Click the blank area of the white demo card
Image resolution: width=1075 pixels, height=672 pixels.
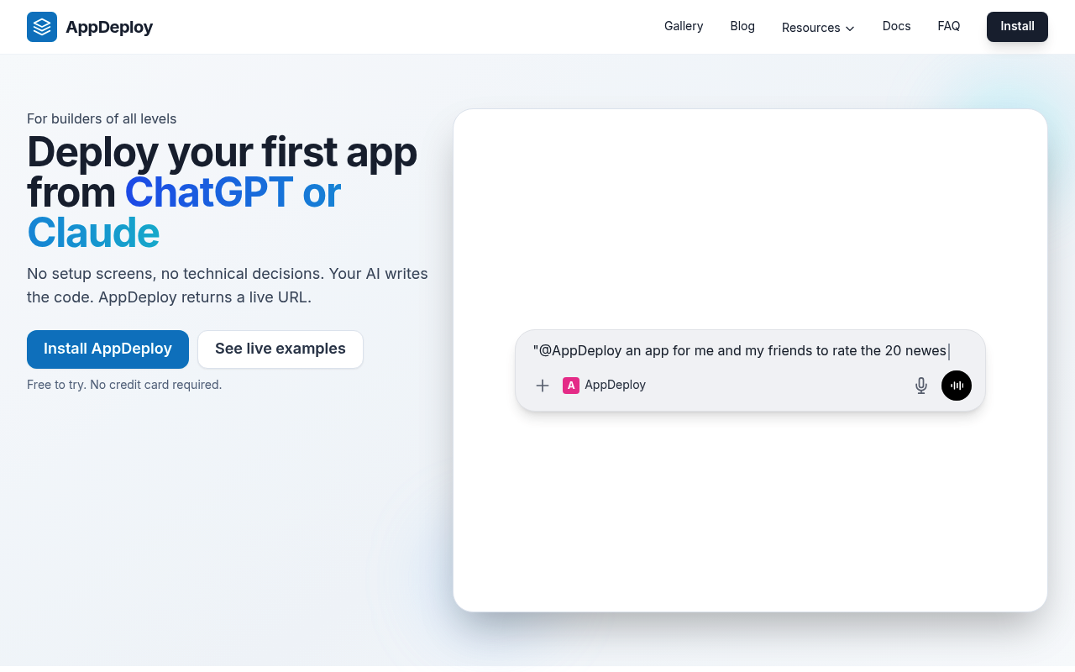[x=749, y=210]
